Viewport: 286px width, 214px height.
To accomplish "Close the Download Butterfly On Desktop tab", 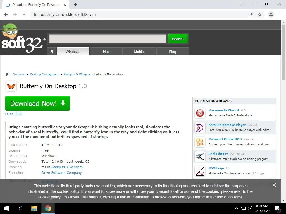I will click(65, 5).
